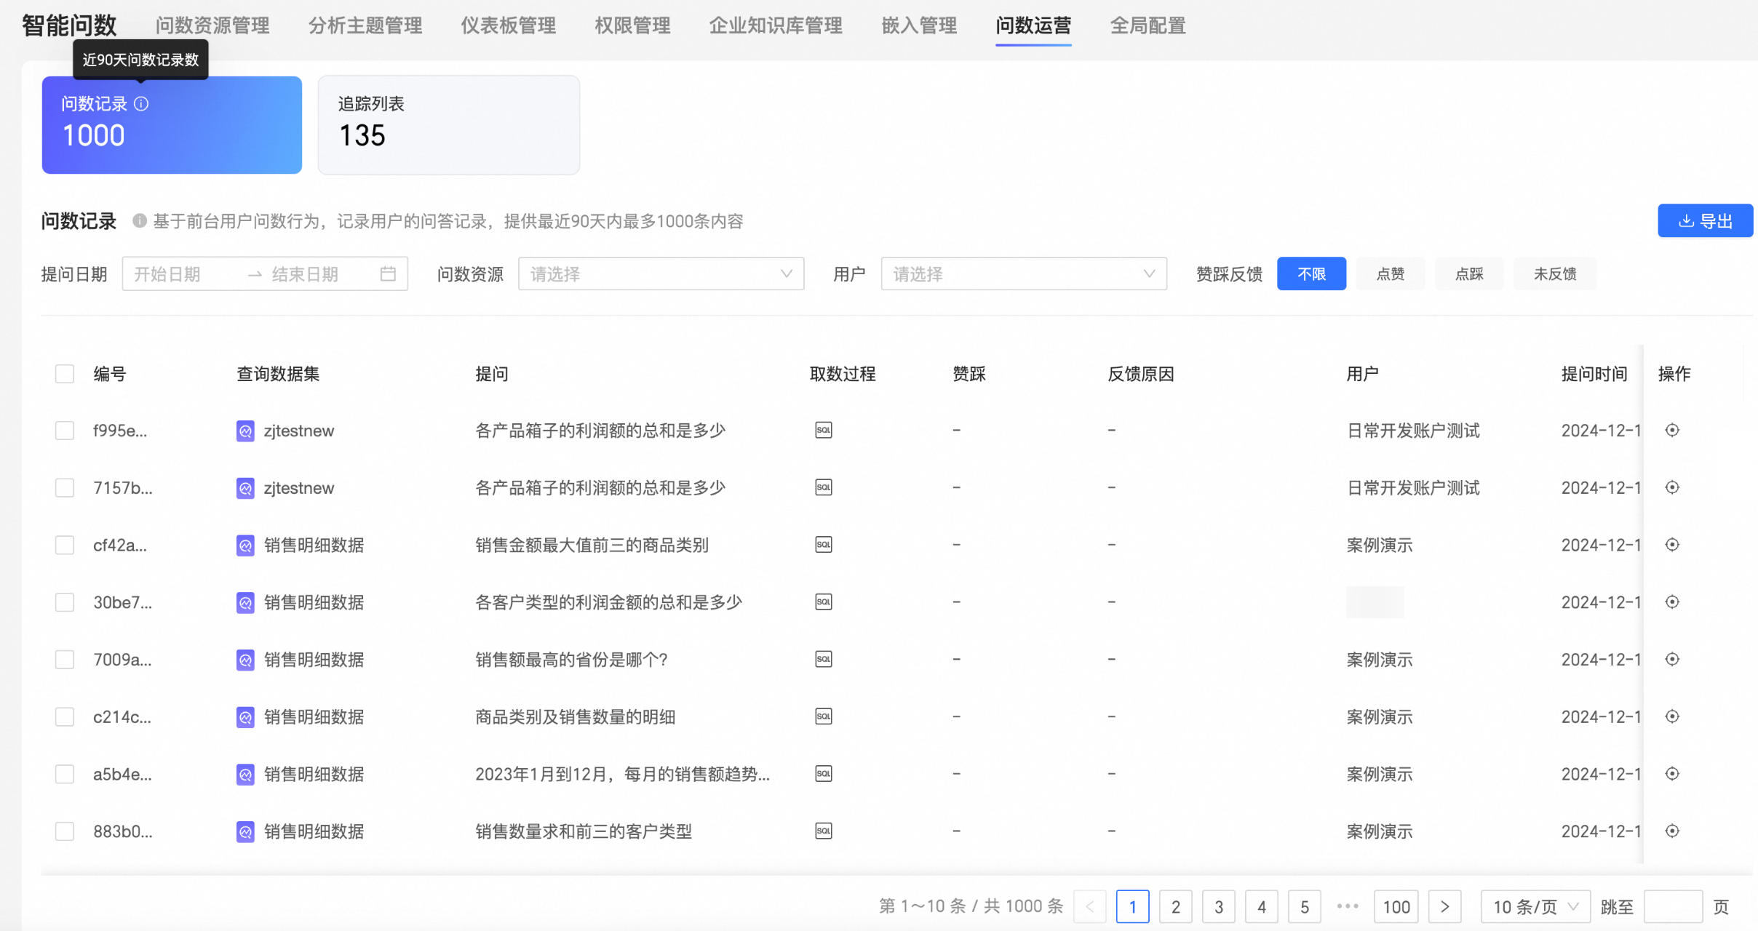Click the track target icon for row f995e...
Screen dimensions: 1758x931
point(1672,431)
